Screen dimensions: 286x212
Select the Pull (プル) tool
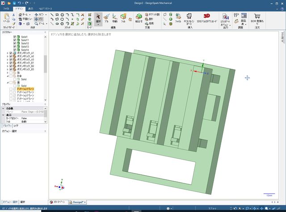(106, 18)
